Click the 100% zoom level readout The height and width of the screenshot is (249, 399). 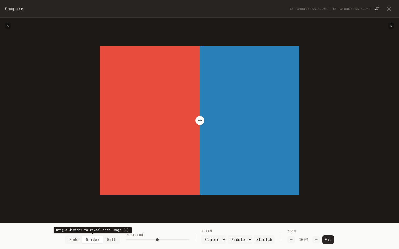303,240
